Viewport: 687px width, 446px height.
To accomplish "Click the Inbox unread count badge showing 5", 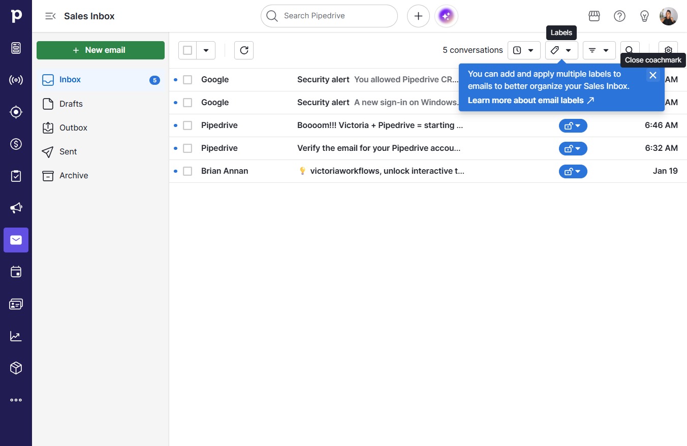I will pos(154,80).
